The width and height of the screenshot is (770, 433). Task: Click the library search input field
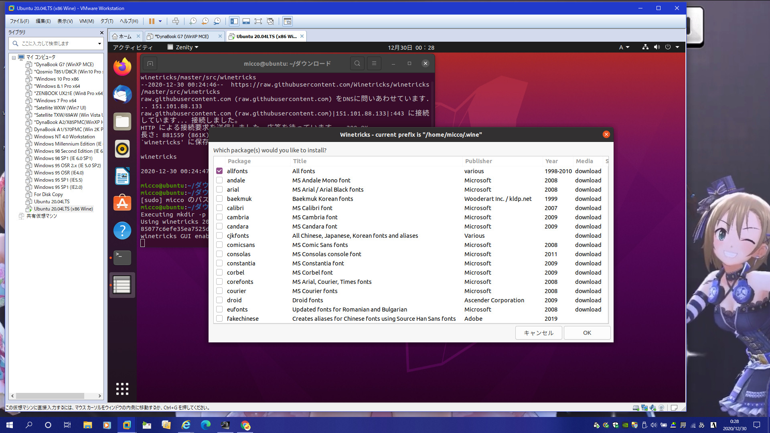coord(56,43)
